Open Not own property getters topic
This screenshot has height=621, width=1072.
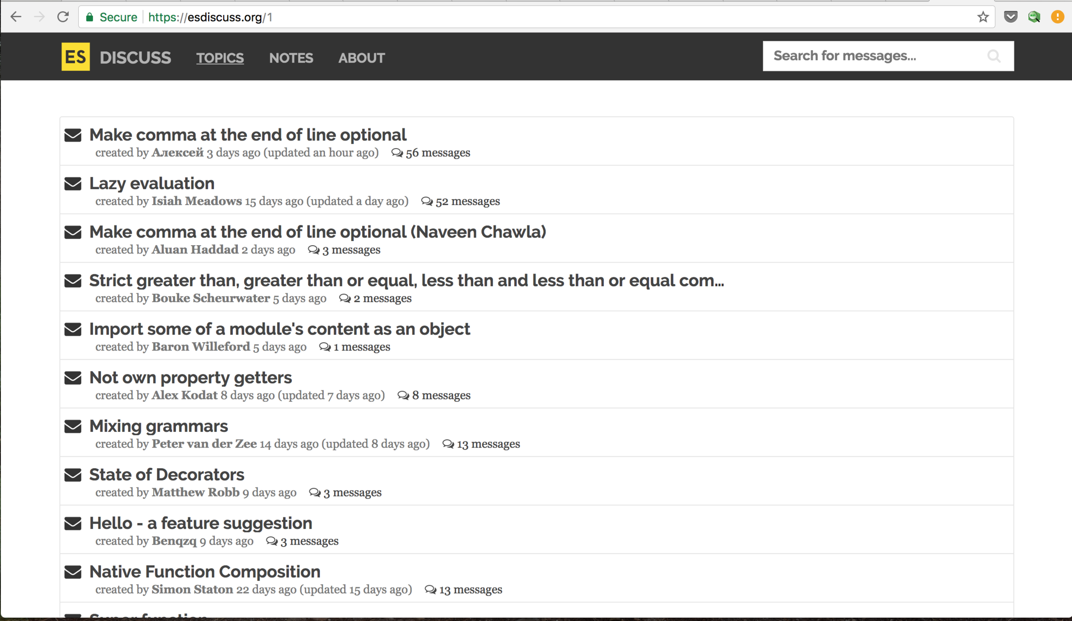191,377
